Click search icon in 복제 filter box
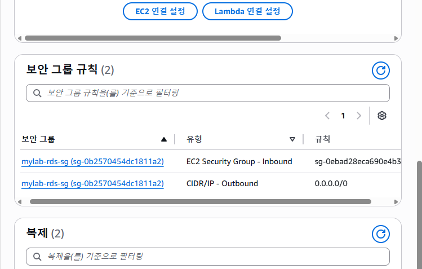This screenshot has width=422, height=269. point(37,257)
